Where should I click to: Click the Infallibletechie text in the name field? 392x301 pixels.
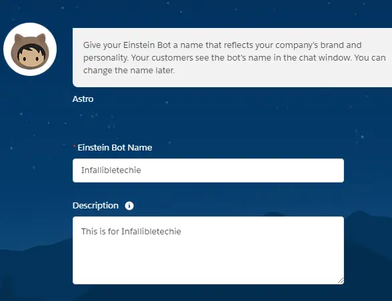coord(111,170)
